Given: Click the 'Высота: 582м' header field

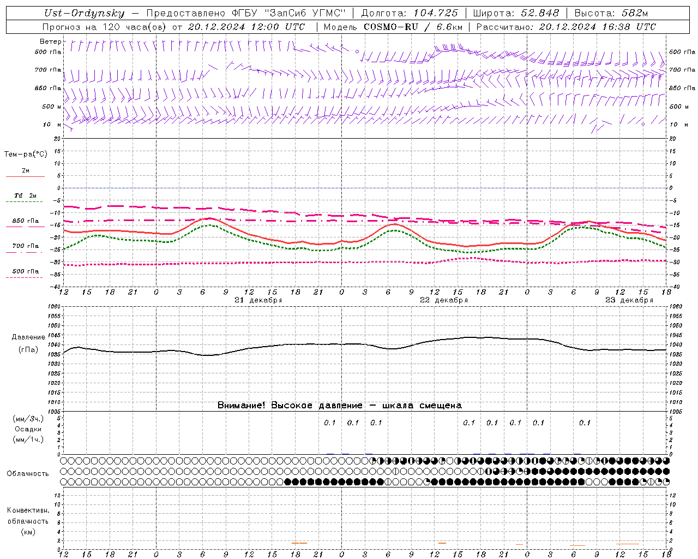Looking at the screenshot, I should pos(611,13).
